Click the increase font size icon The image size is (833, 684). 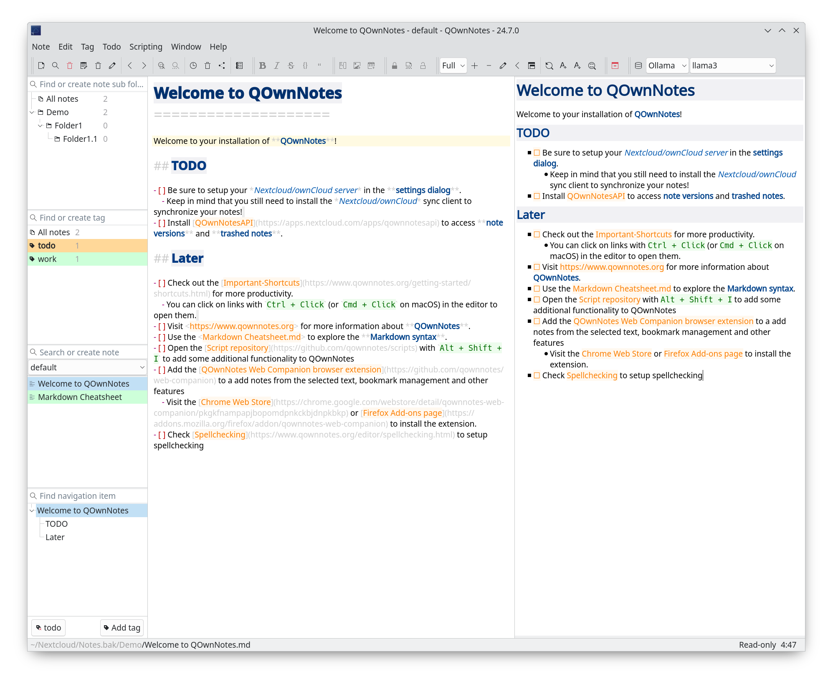(563, 65)
